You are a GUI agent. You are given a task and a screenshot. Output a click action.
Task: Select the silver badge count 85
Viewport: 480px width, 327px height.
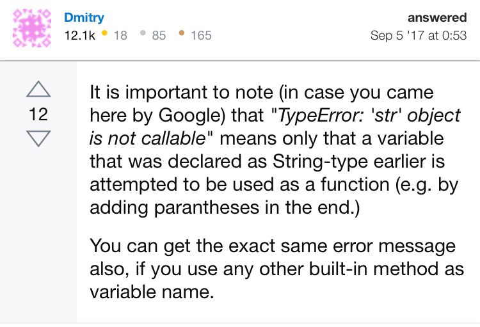click(159, 35)
